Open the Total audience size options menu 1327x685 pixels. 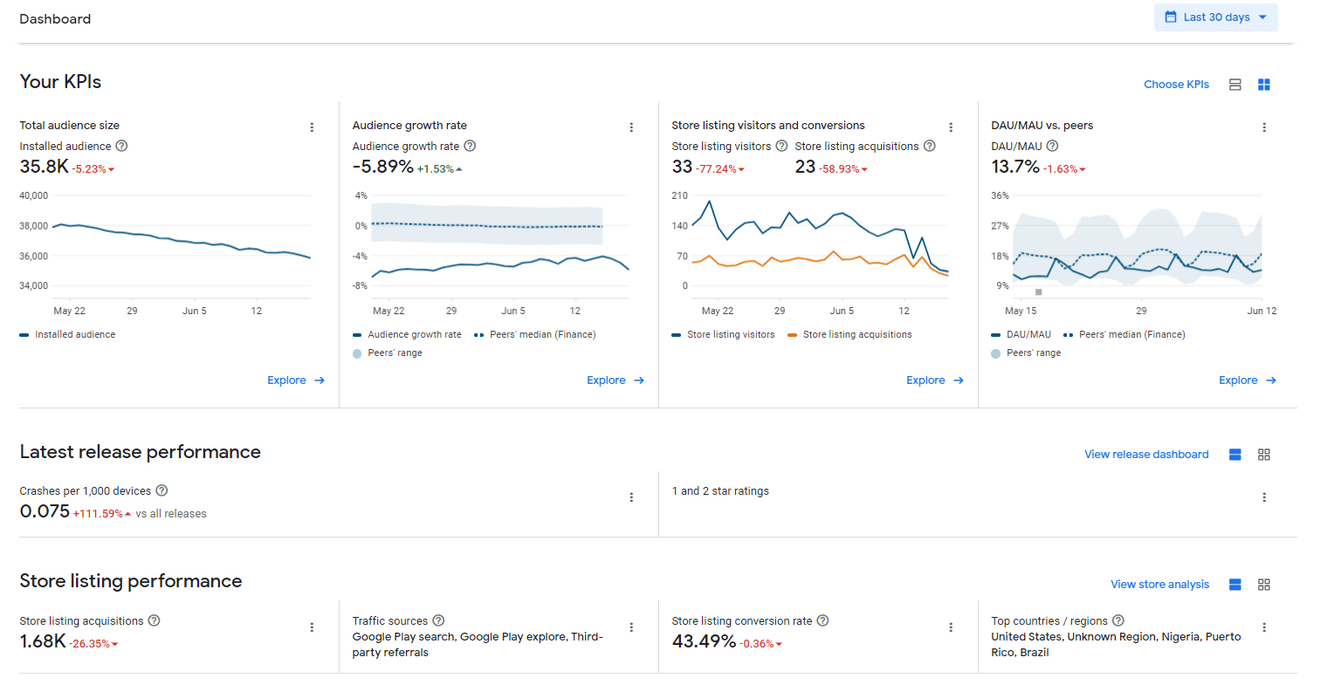(312, 127)
